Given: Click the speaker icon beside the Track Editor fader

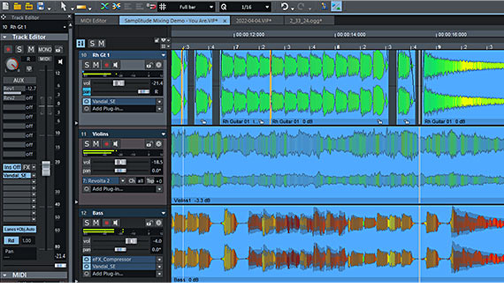Looking at the screenshot, I should pyautogui.click(x=60, y=62).
